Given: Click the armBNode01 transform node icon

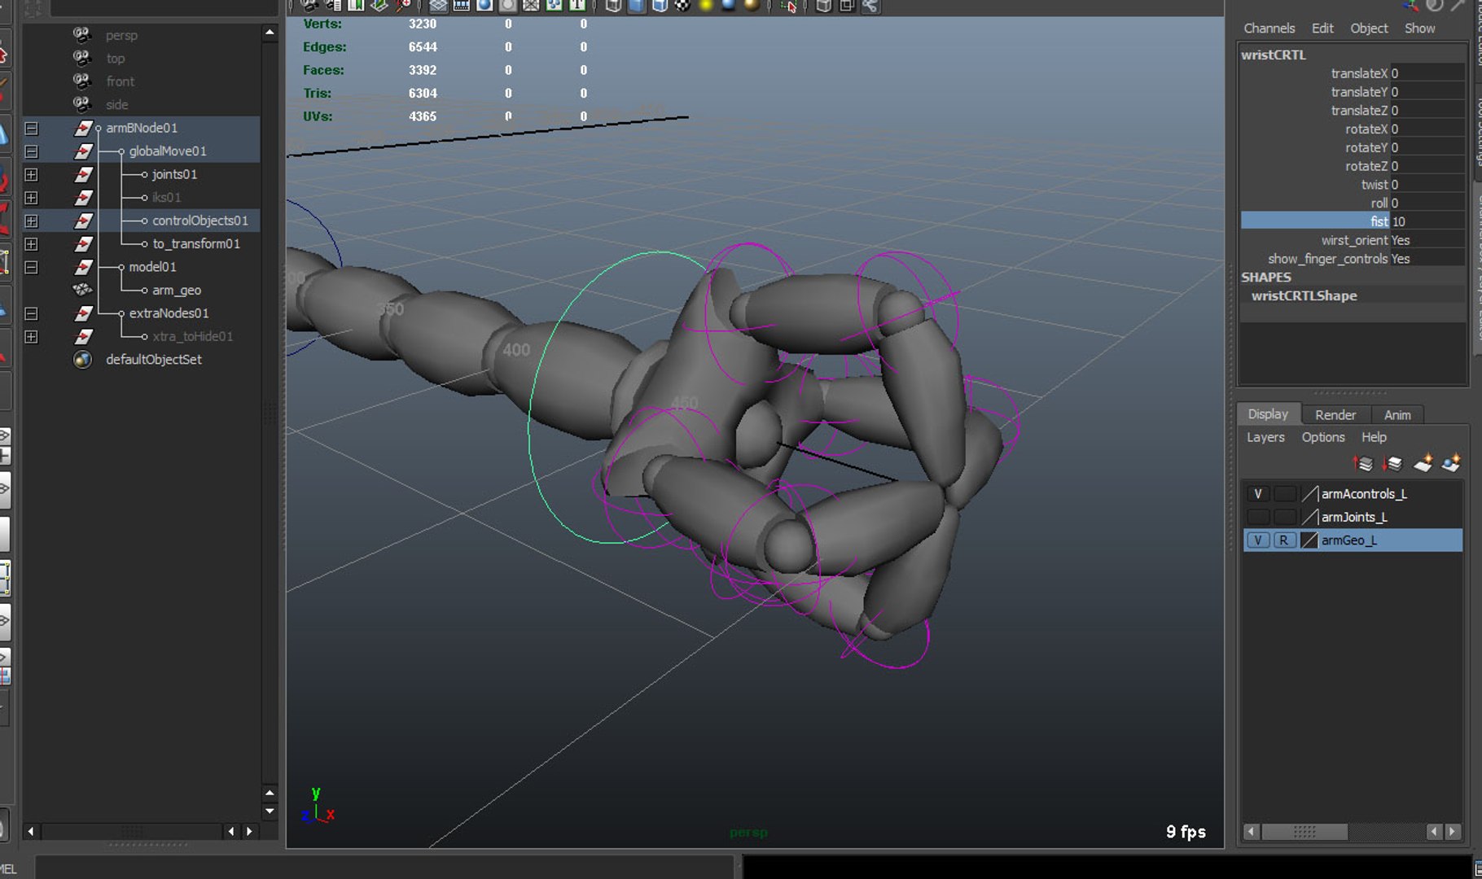Looking at the screenshot, I should [83, 128].
